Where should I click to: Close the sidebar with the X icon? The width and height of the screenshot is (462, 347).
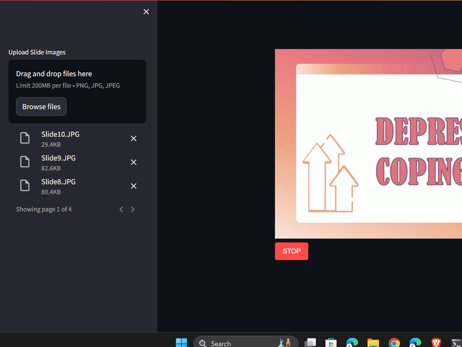[x=146, y=12]
